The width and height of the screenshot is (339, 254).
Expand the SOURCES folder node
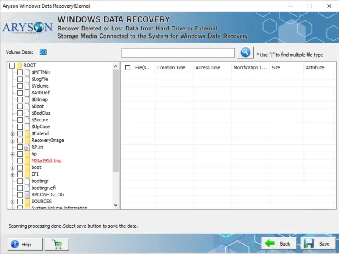pyautogui.click(x=13, y=202)
